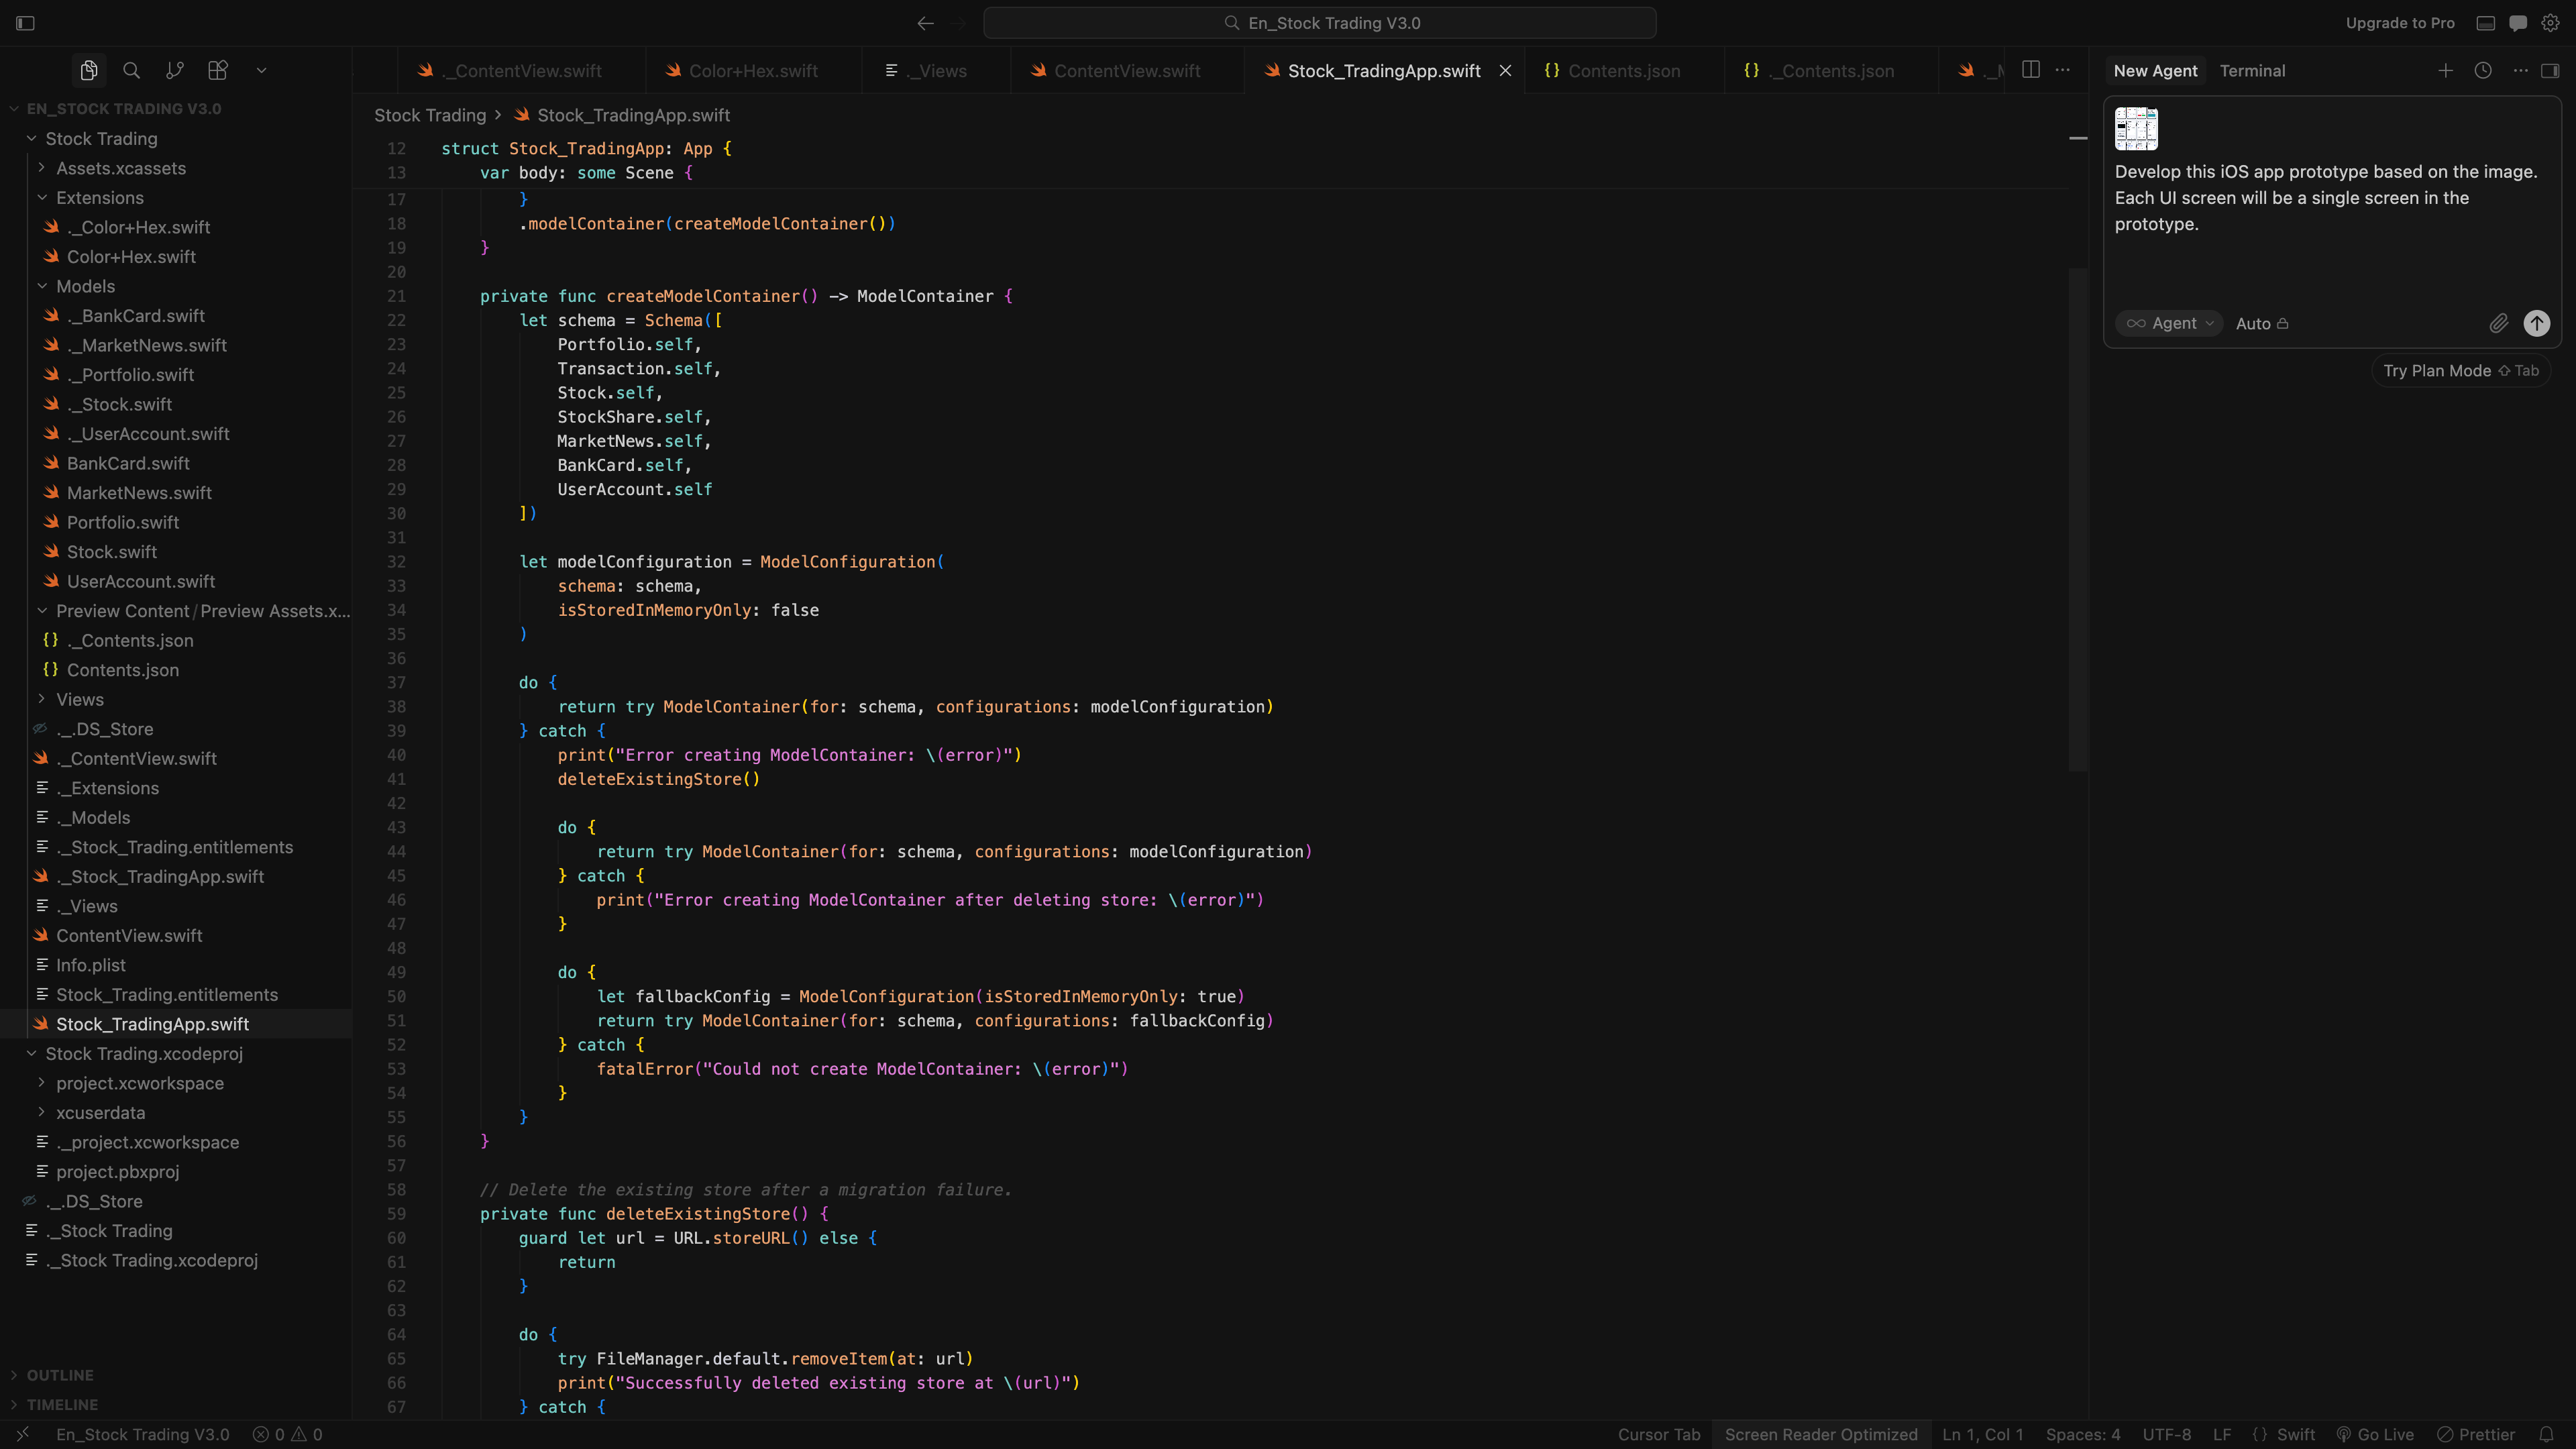
Task: Open UserAccount.swift in file tree
Action: pyautogui.click(x=176, y=581)
